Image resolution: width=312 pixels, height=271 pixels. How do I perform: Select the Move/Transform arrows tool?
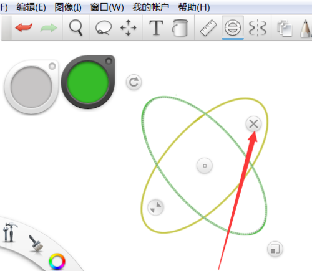point(129,27)
